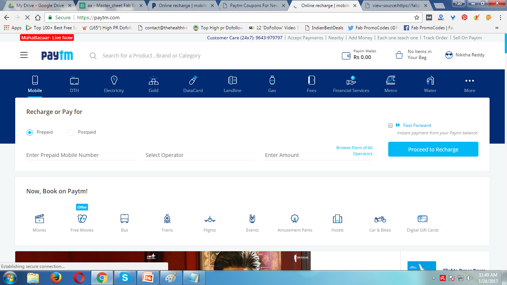Select the DTH category
The width and height of the screenshot is (507, 285).
click(74, 84)
